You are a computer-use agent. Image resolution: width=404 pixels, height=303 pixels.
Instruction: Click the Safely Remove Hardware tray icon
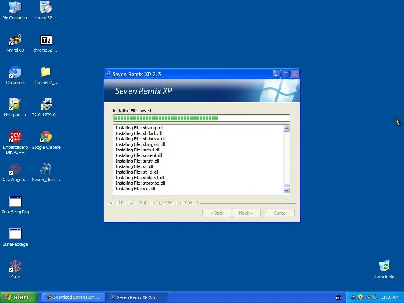(374, 297)
